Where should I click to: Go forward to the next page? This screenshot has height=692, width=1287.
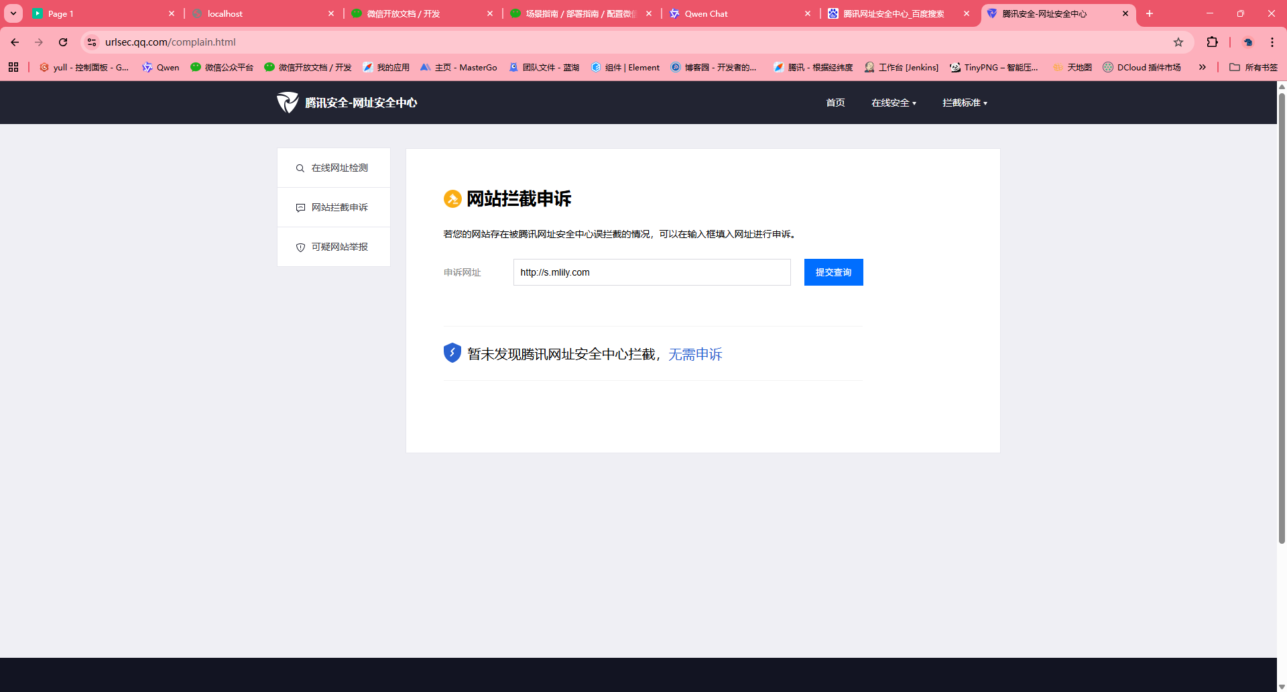click(x=39, y=42)
